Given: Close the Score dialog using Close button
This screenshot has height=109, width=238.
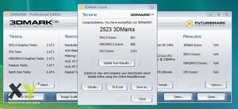Looking at the screenshot, I should pyautogui.click(x=142, y=99).
